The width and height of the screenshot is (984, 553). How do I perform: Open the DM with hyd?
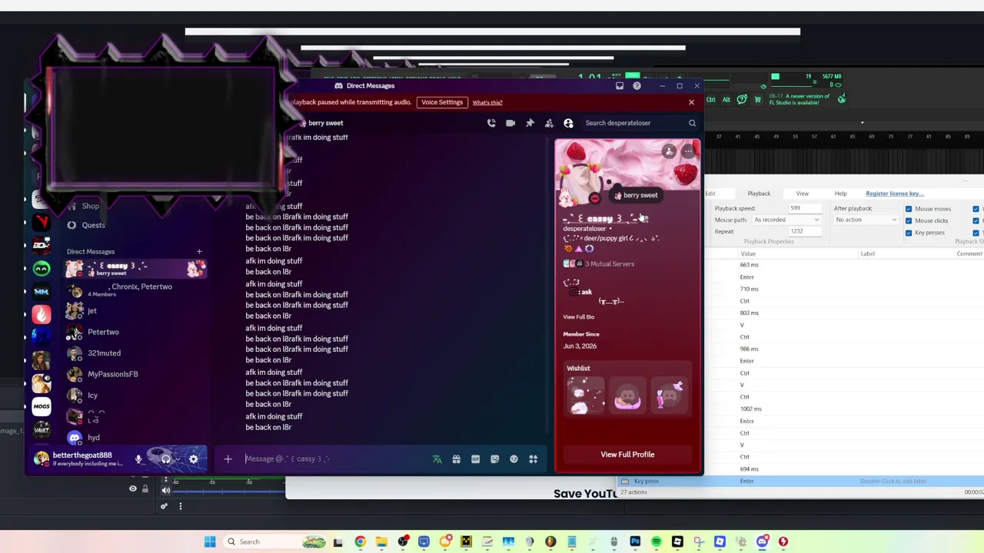pyautogui.click(x=136, y=438)
